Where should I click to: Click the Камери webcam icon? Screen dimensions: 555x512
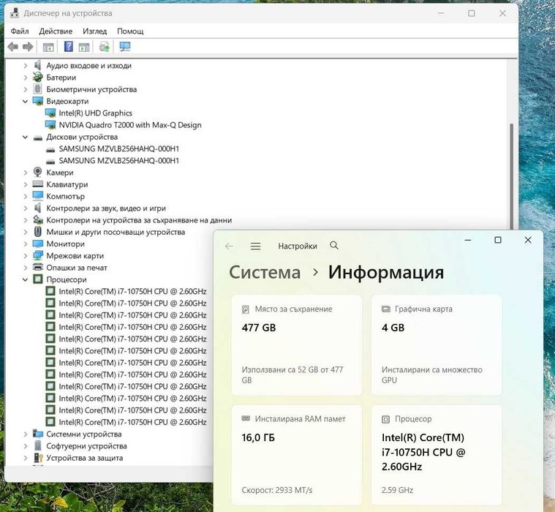[37, 172]
